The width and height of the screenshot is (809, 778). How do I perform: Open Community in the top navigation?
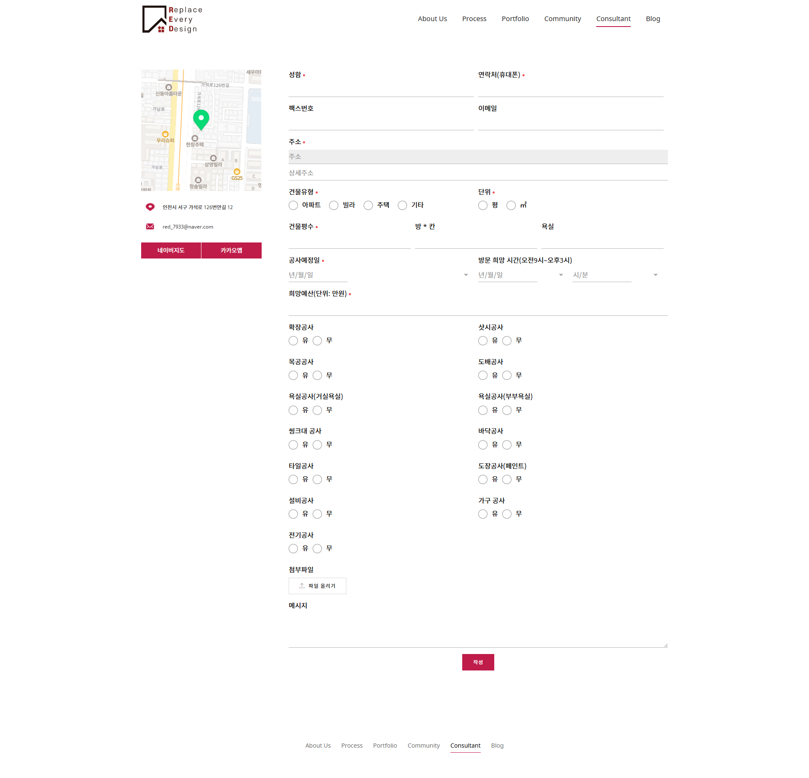pyautogui.click(x=563, y=19)
